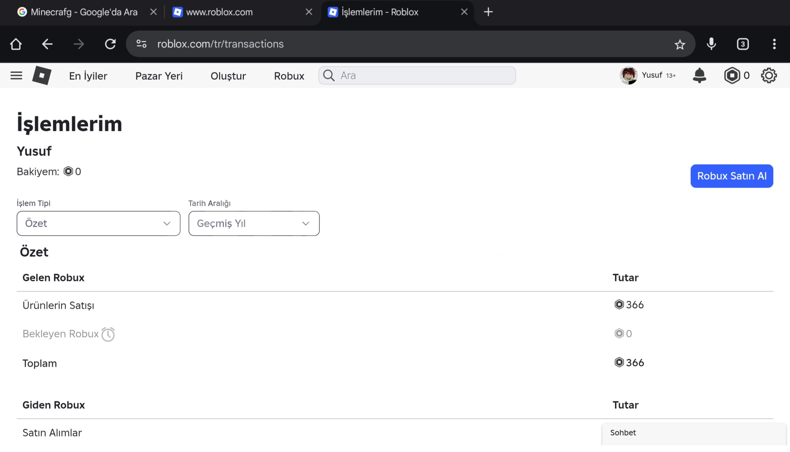
Task: Select the İşlemlerim - Roblox tab
Action: [x=380, y=12]
